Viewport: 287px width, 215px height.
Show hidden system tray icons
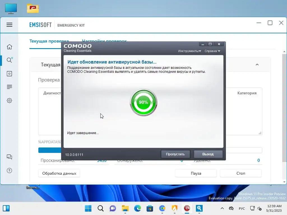(x=222, y=208)
